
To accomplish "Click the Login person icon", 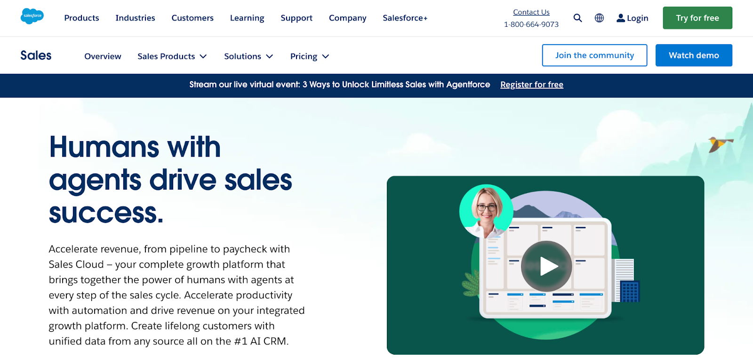I will pos(621,18).
